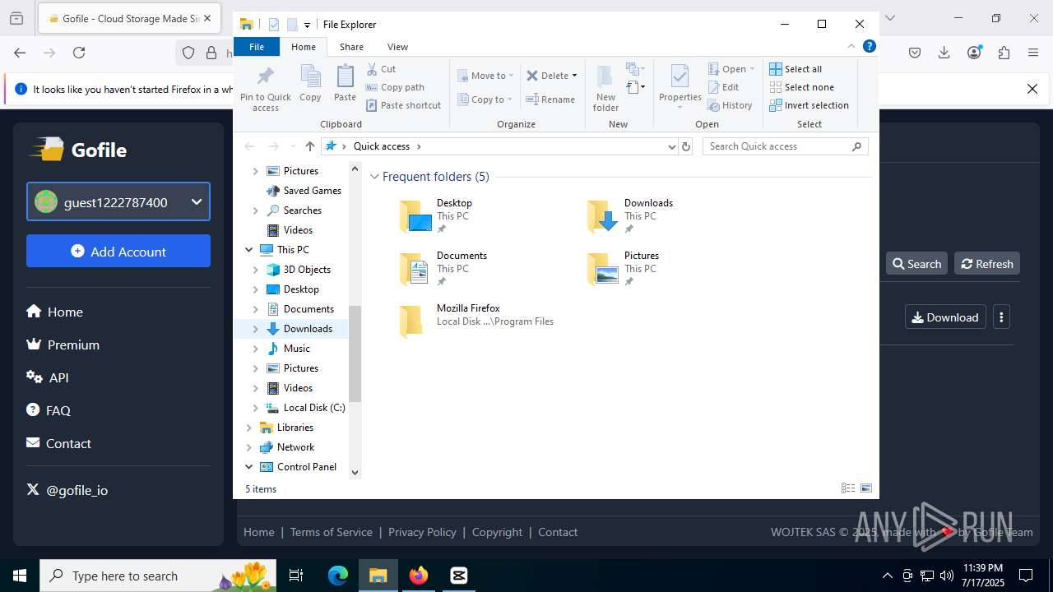Open Microsoft Edge from the taskbar

point(338,576)
